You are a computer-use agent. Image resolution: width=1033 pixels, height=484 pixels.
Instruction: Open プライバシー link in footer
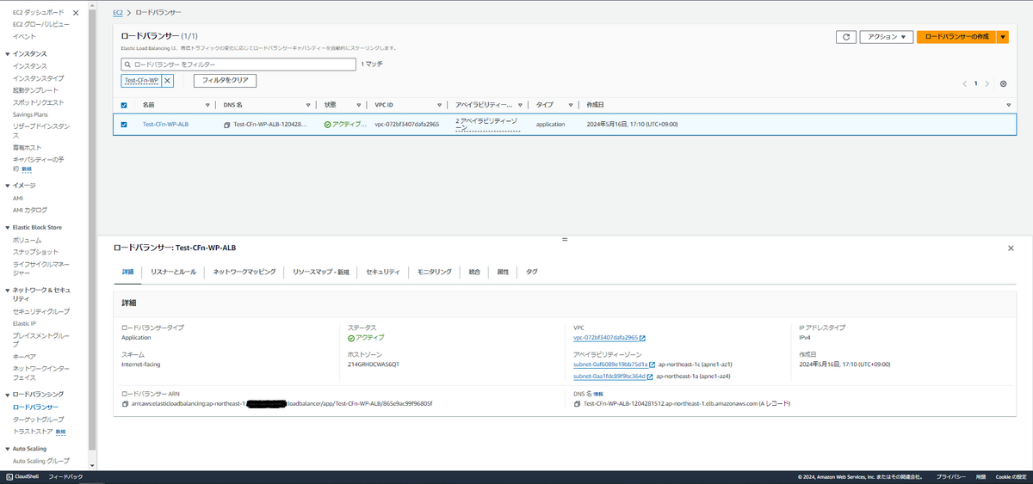click(950, 476)
